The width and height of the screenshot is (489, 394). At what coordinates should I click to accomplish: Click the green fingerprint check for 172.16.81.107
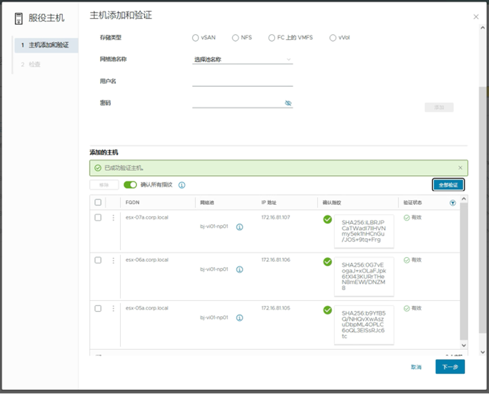pos(328,219)
